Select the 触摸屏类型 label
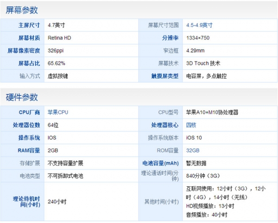Screen dimensions: 278x223 click(164, 76)
